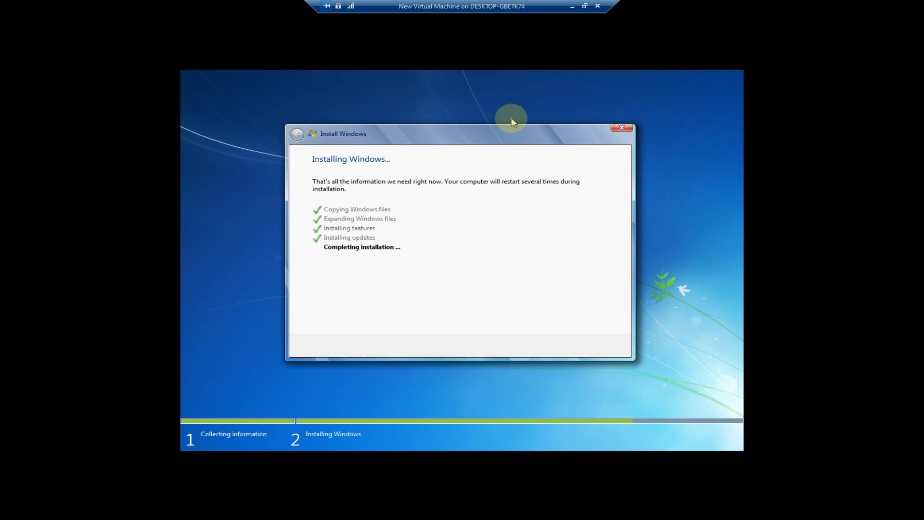Click 'Expanding Windows files' step text

(359, 219)
